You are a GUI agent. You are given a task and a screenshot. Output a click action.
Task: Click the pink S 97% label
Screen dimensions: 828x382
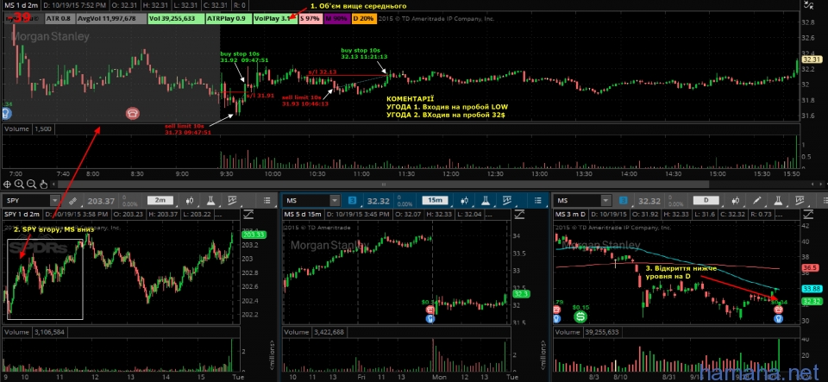(x=310, y=18)
